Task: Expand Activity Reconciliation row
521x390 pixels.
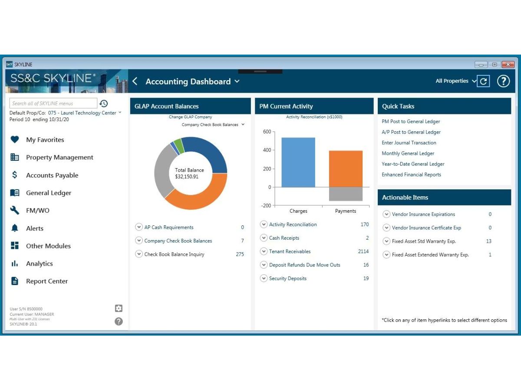Action: pos(264,224)
